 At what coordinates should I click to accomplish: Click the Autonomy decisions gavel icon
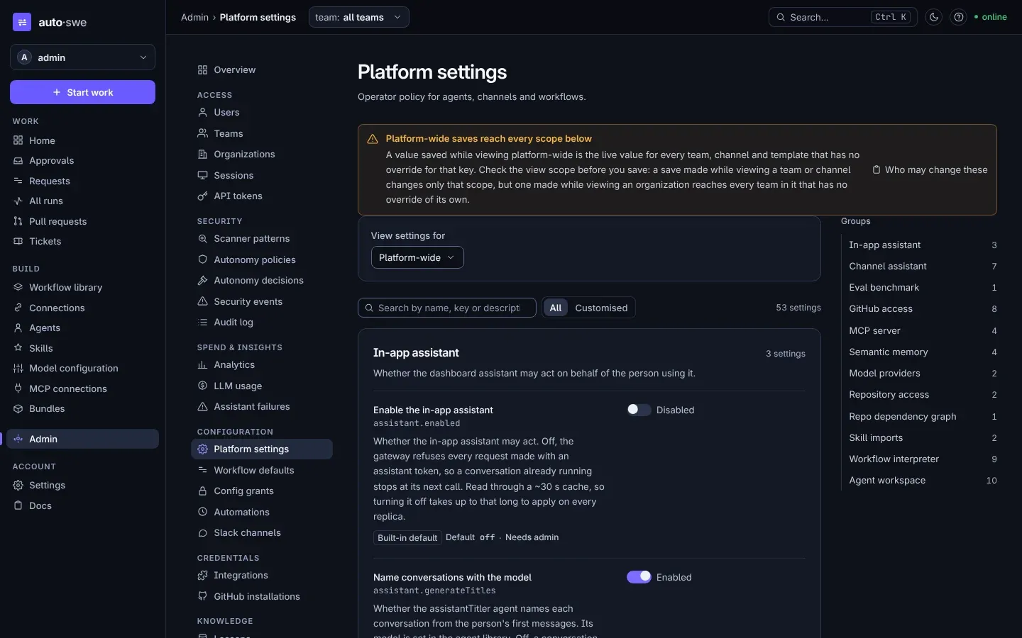point(202,281)
